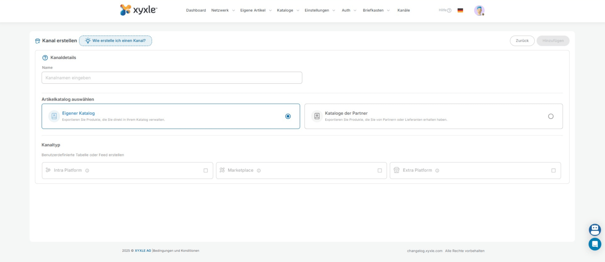Click the Kanalnamen eingeben input field

click(172, 78)
